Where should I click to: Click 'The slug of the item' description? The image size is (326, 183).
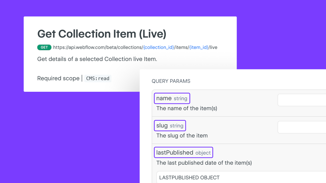click(x=182, y=135)
